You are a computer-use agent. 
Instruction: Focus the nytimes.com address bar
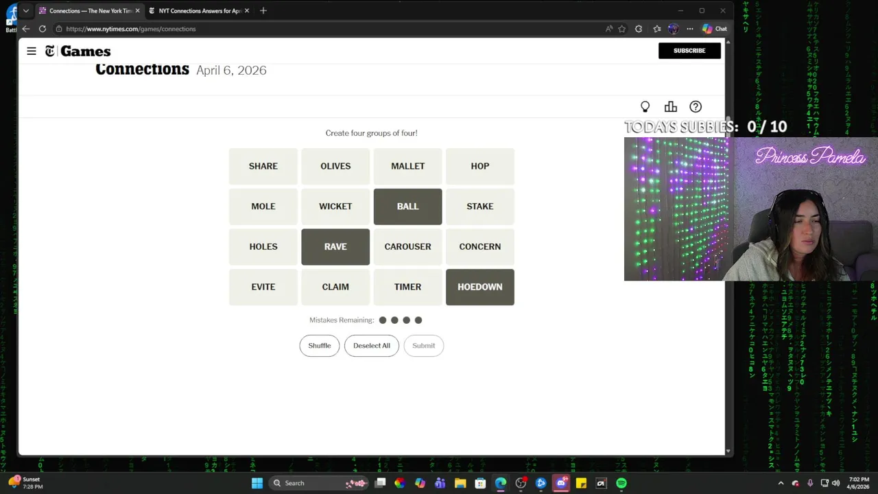coord(329,29)
